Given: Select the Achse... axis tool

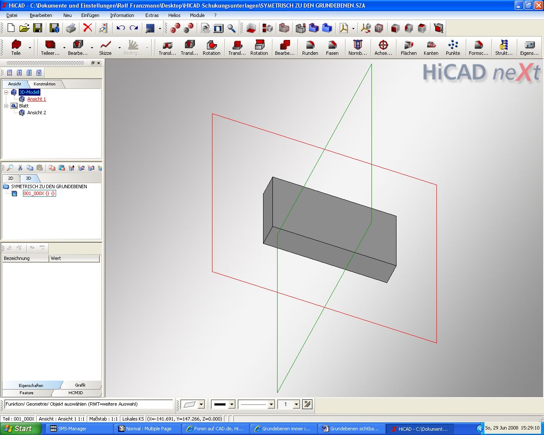Looking at the screenshot, I should click(383, 47).
